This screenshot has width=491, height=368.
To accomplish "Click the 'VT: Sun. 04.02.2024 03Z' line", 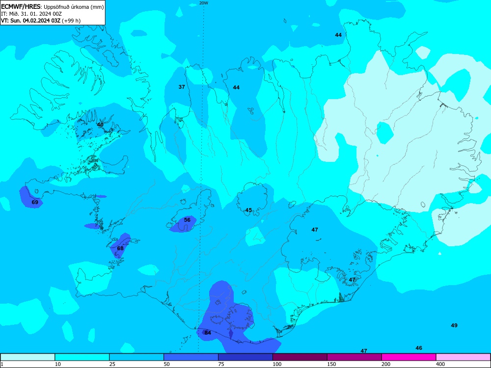I will coord(30,21).
